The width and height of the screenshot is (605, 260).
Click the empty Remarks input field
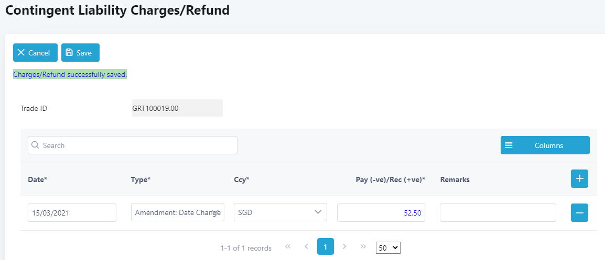click(498, 212)
